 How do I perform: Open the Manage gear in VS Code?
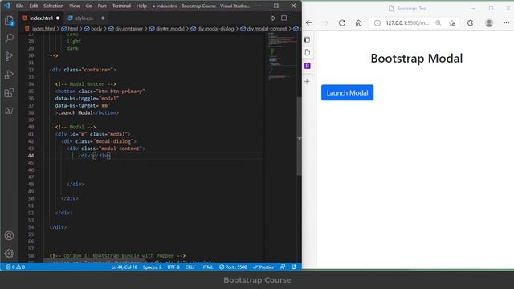[x=9, y=254]
